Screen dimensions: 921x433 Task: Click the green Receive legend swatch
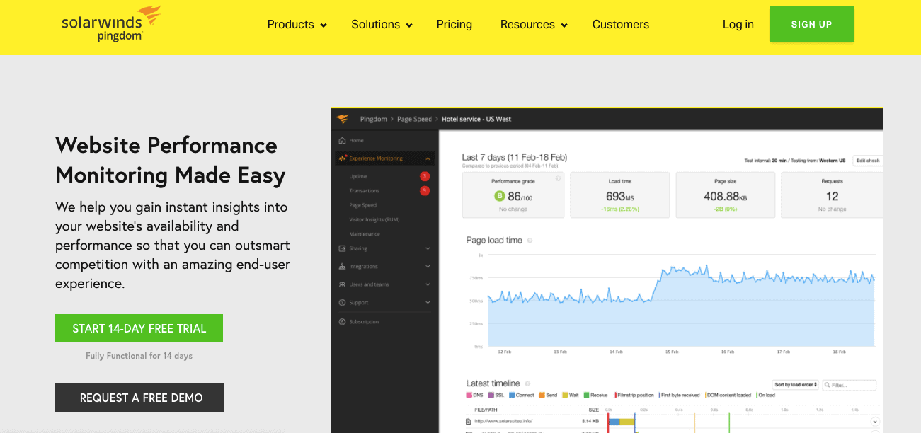click(586, 395)
